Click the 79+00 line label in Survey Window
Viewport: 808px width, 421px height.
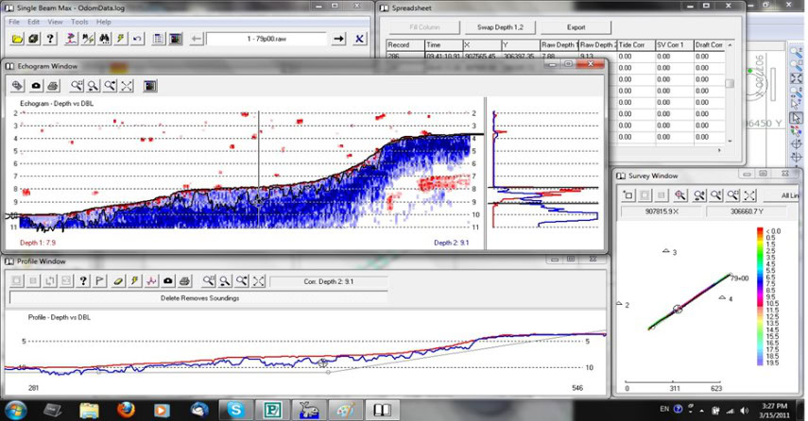click(739, 278)
